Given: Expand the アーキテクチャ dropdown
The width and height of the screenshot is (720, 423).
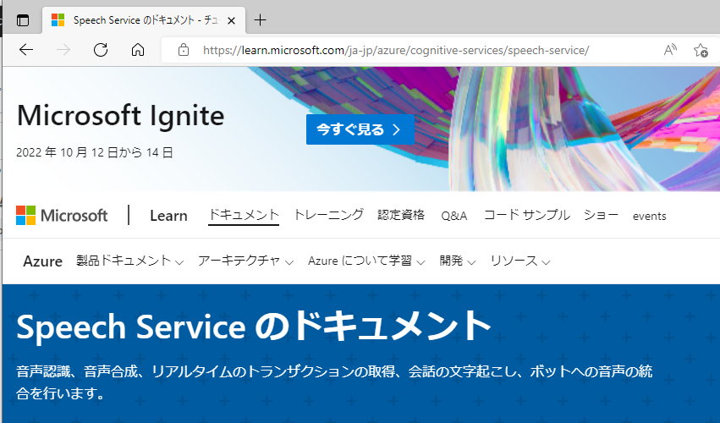Looking at the screenshot, I should point(245,261).
